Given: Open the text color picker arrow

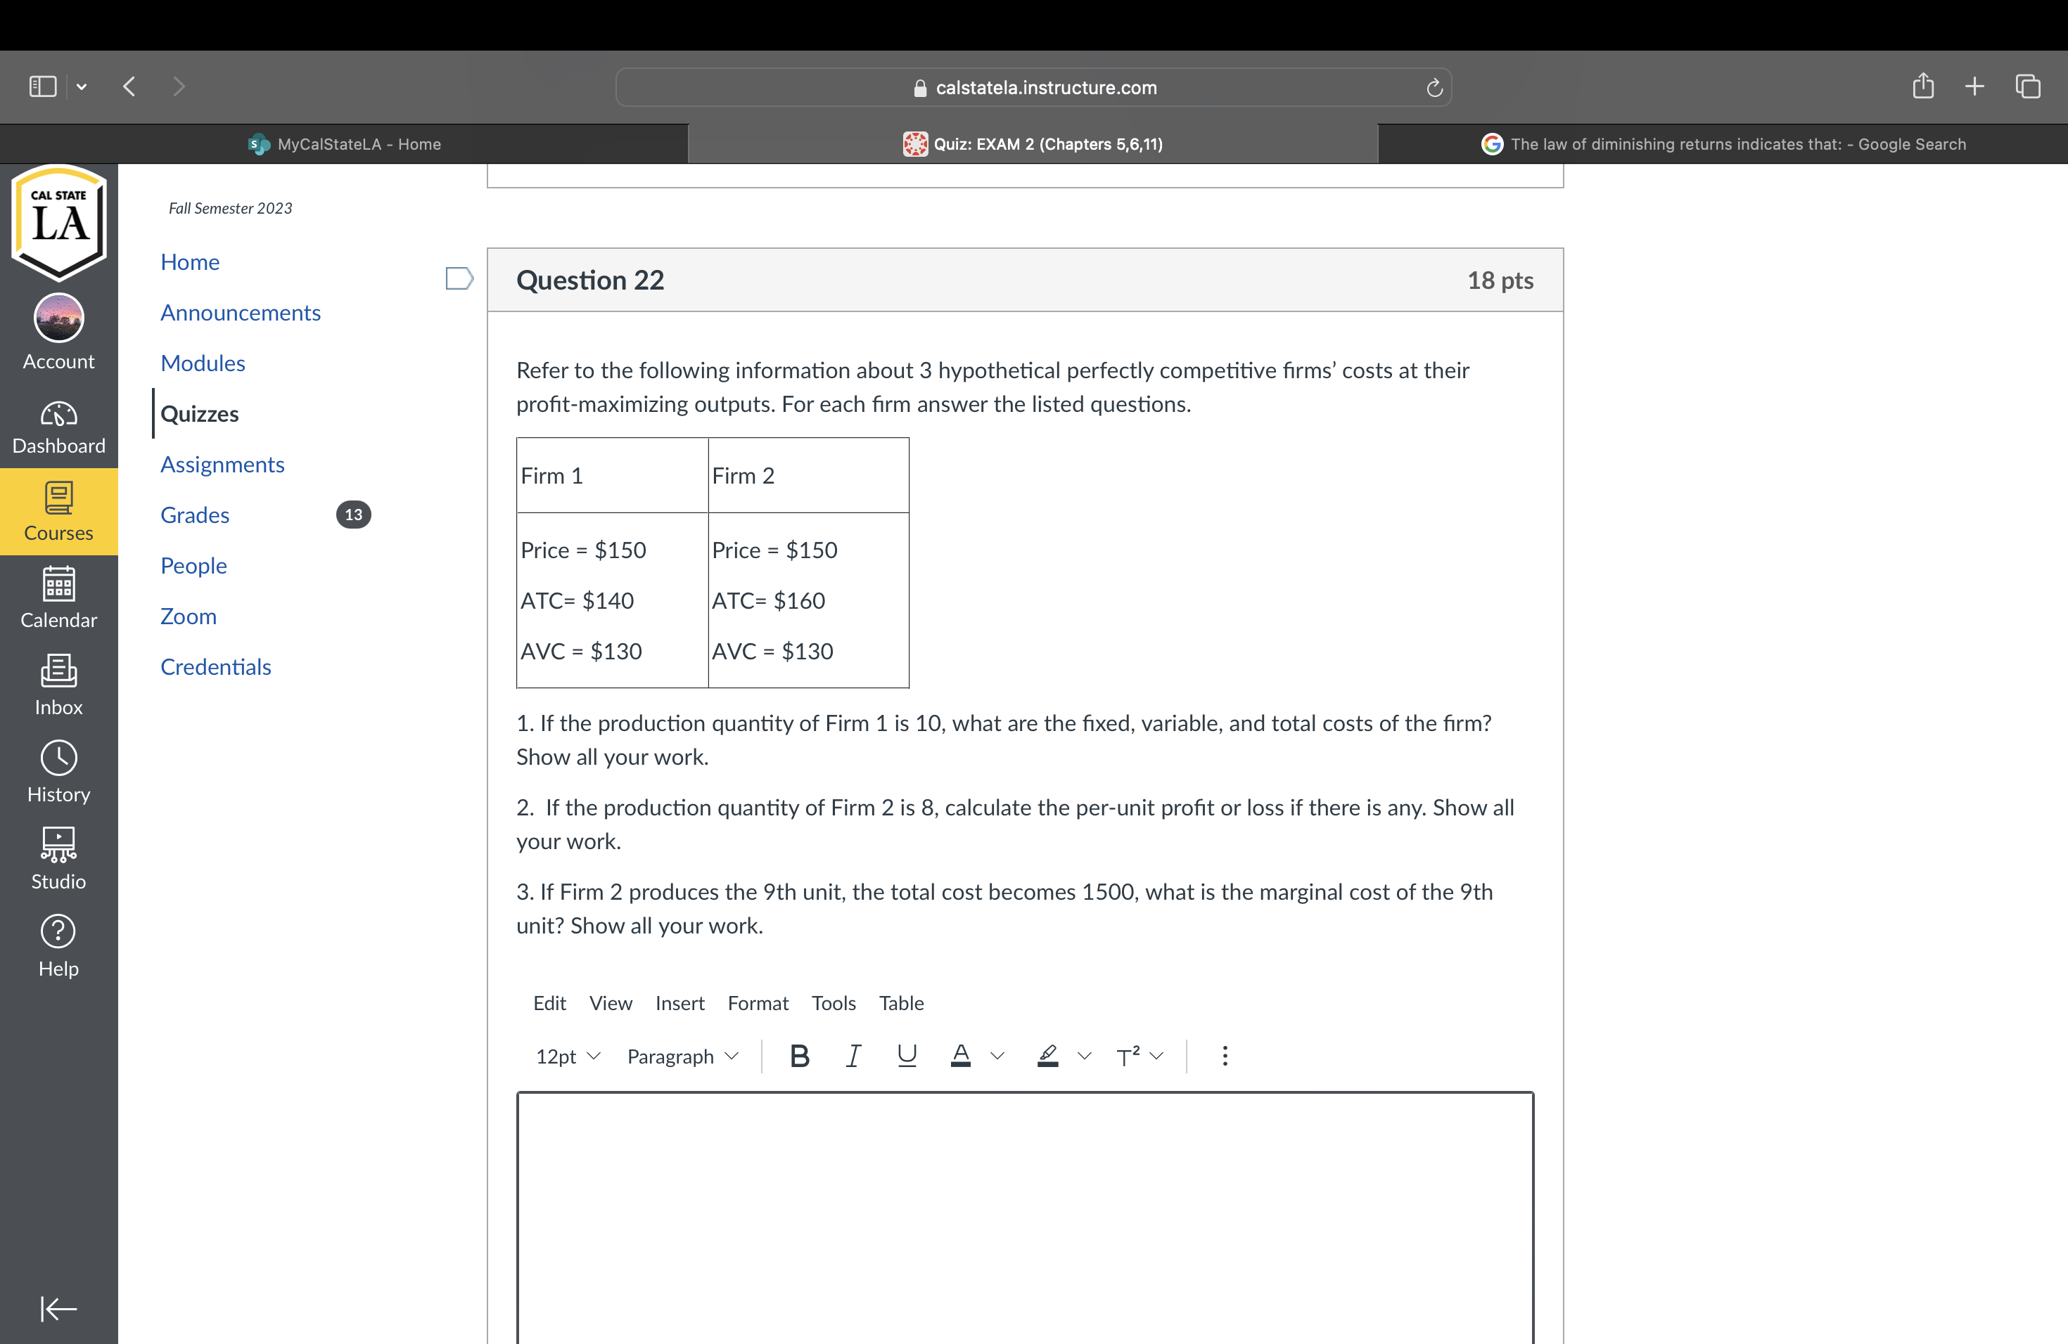Looking at the screenshot, I should click(x=997, y=1056).
